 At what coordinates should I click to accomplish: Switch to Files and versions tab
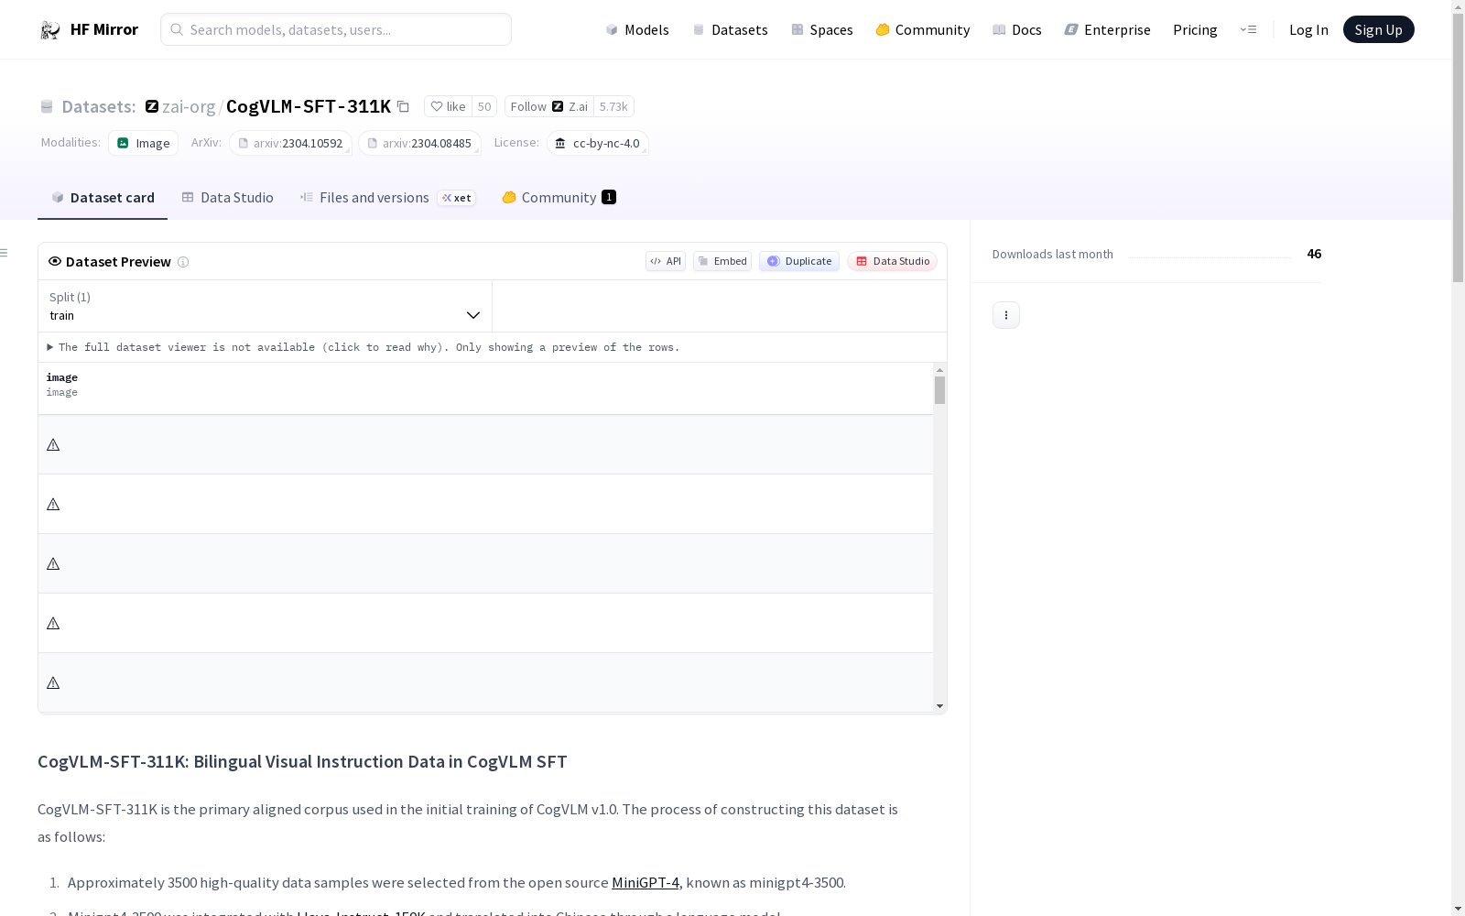[x=387, y=198]
